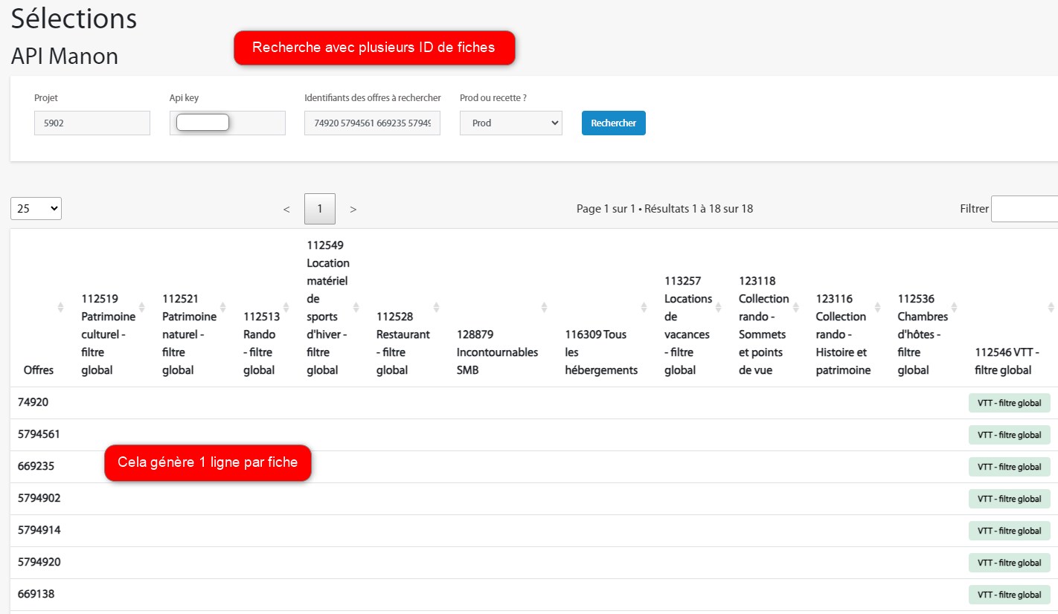Go to the previous results page arrow
This screenshot has width=1058, height=614.
pyautogui.click(x=286, y=210)
